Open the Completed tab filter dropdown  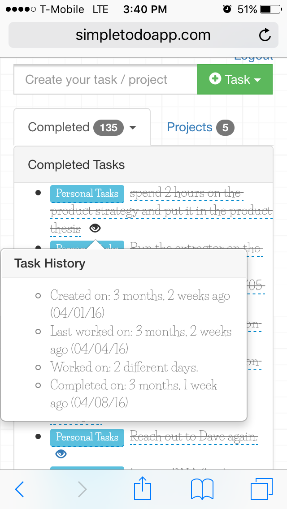[133, 128]
